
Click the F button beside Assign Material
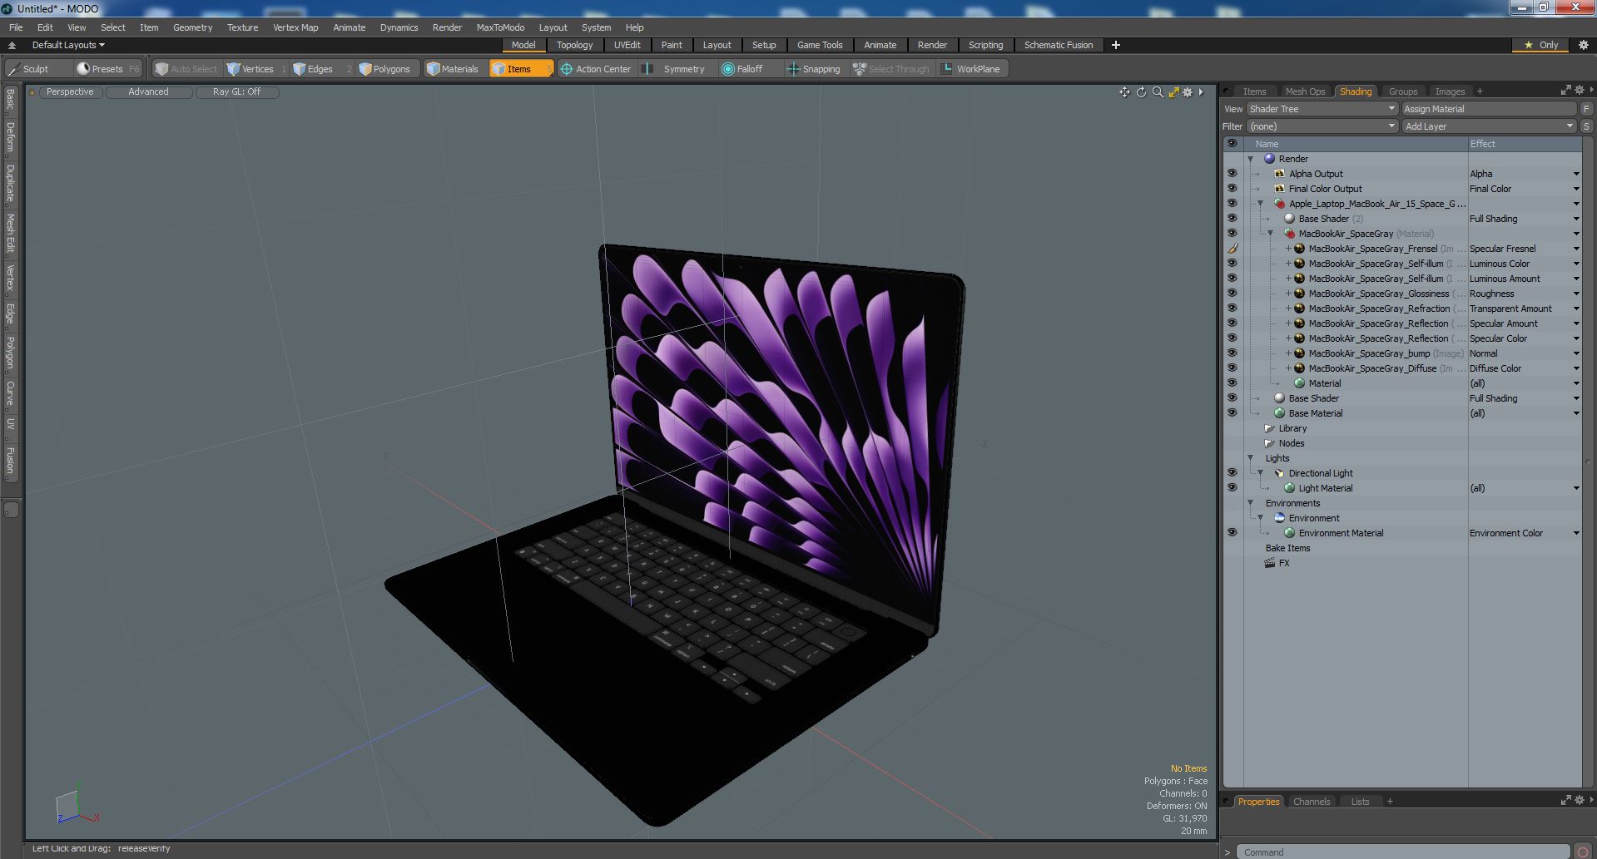1586,109
